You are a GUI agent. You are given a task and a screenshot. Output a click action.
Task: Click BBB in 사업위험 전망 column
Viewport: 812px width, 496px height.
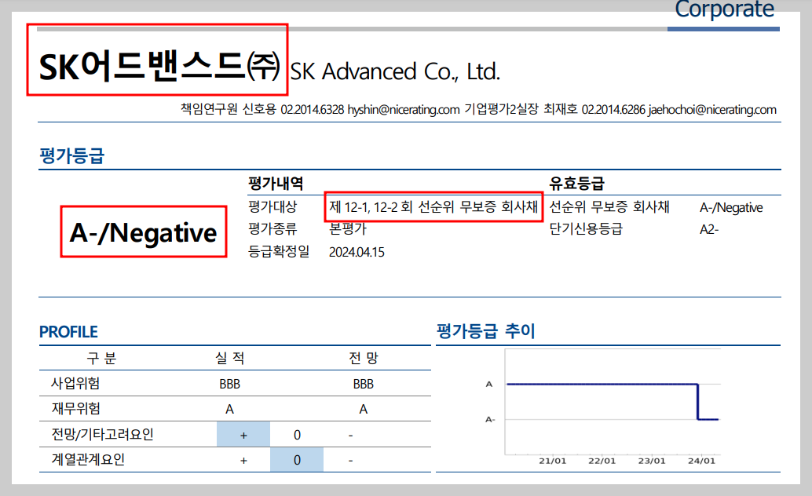tap(363, 385)
